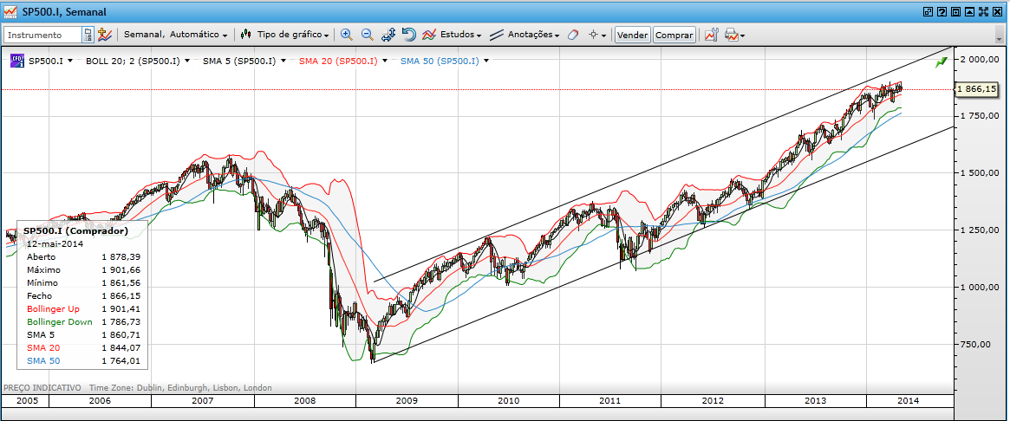Click the auto-scale axes icon
This screenshot has height=421, width=1010.
tap(388, 35)
